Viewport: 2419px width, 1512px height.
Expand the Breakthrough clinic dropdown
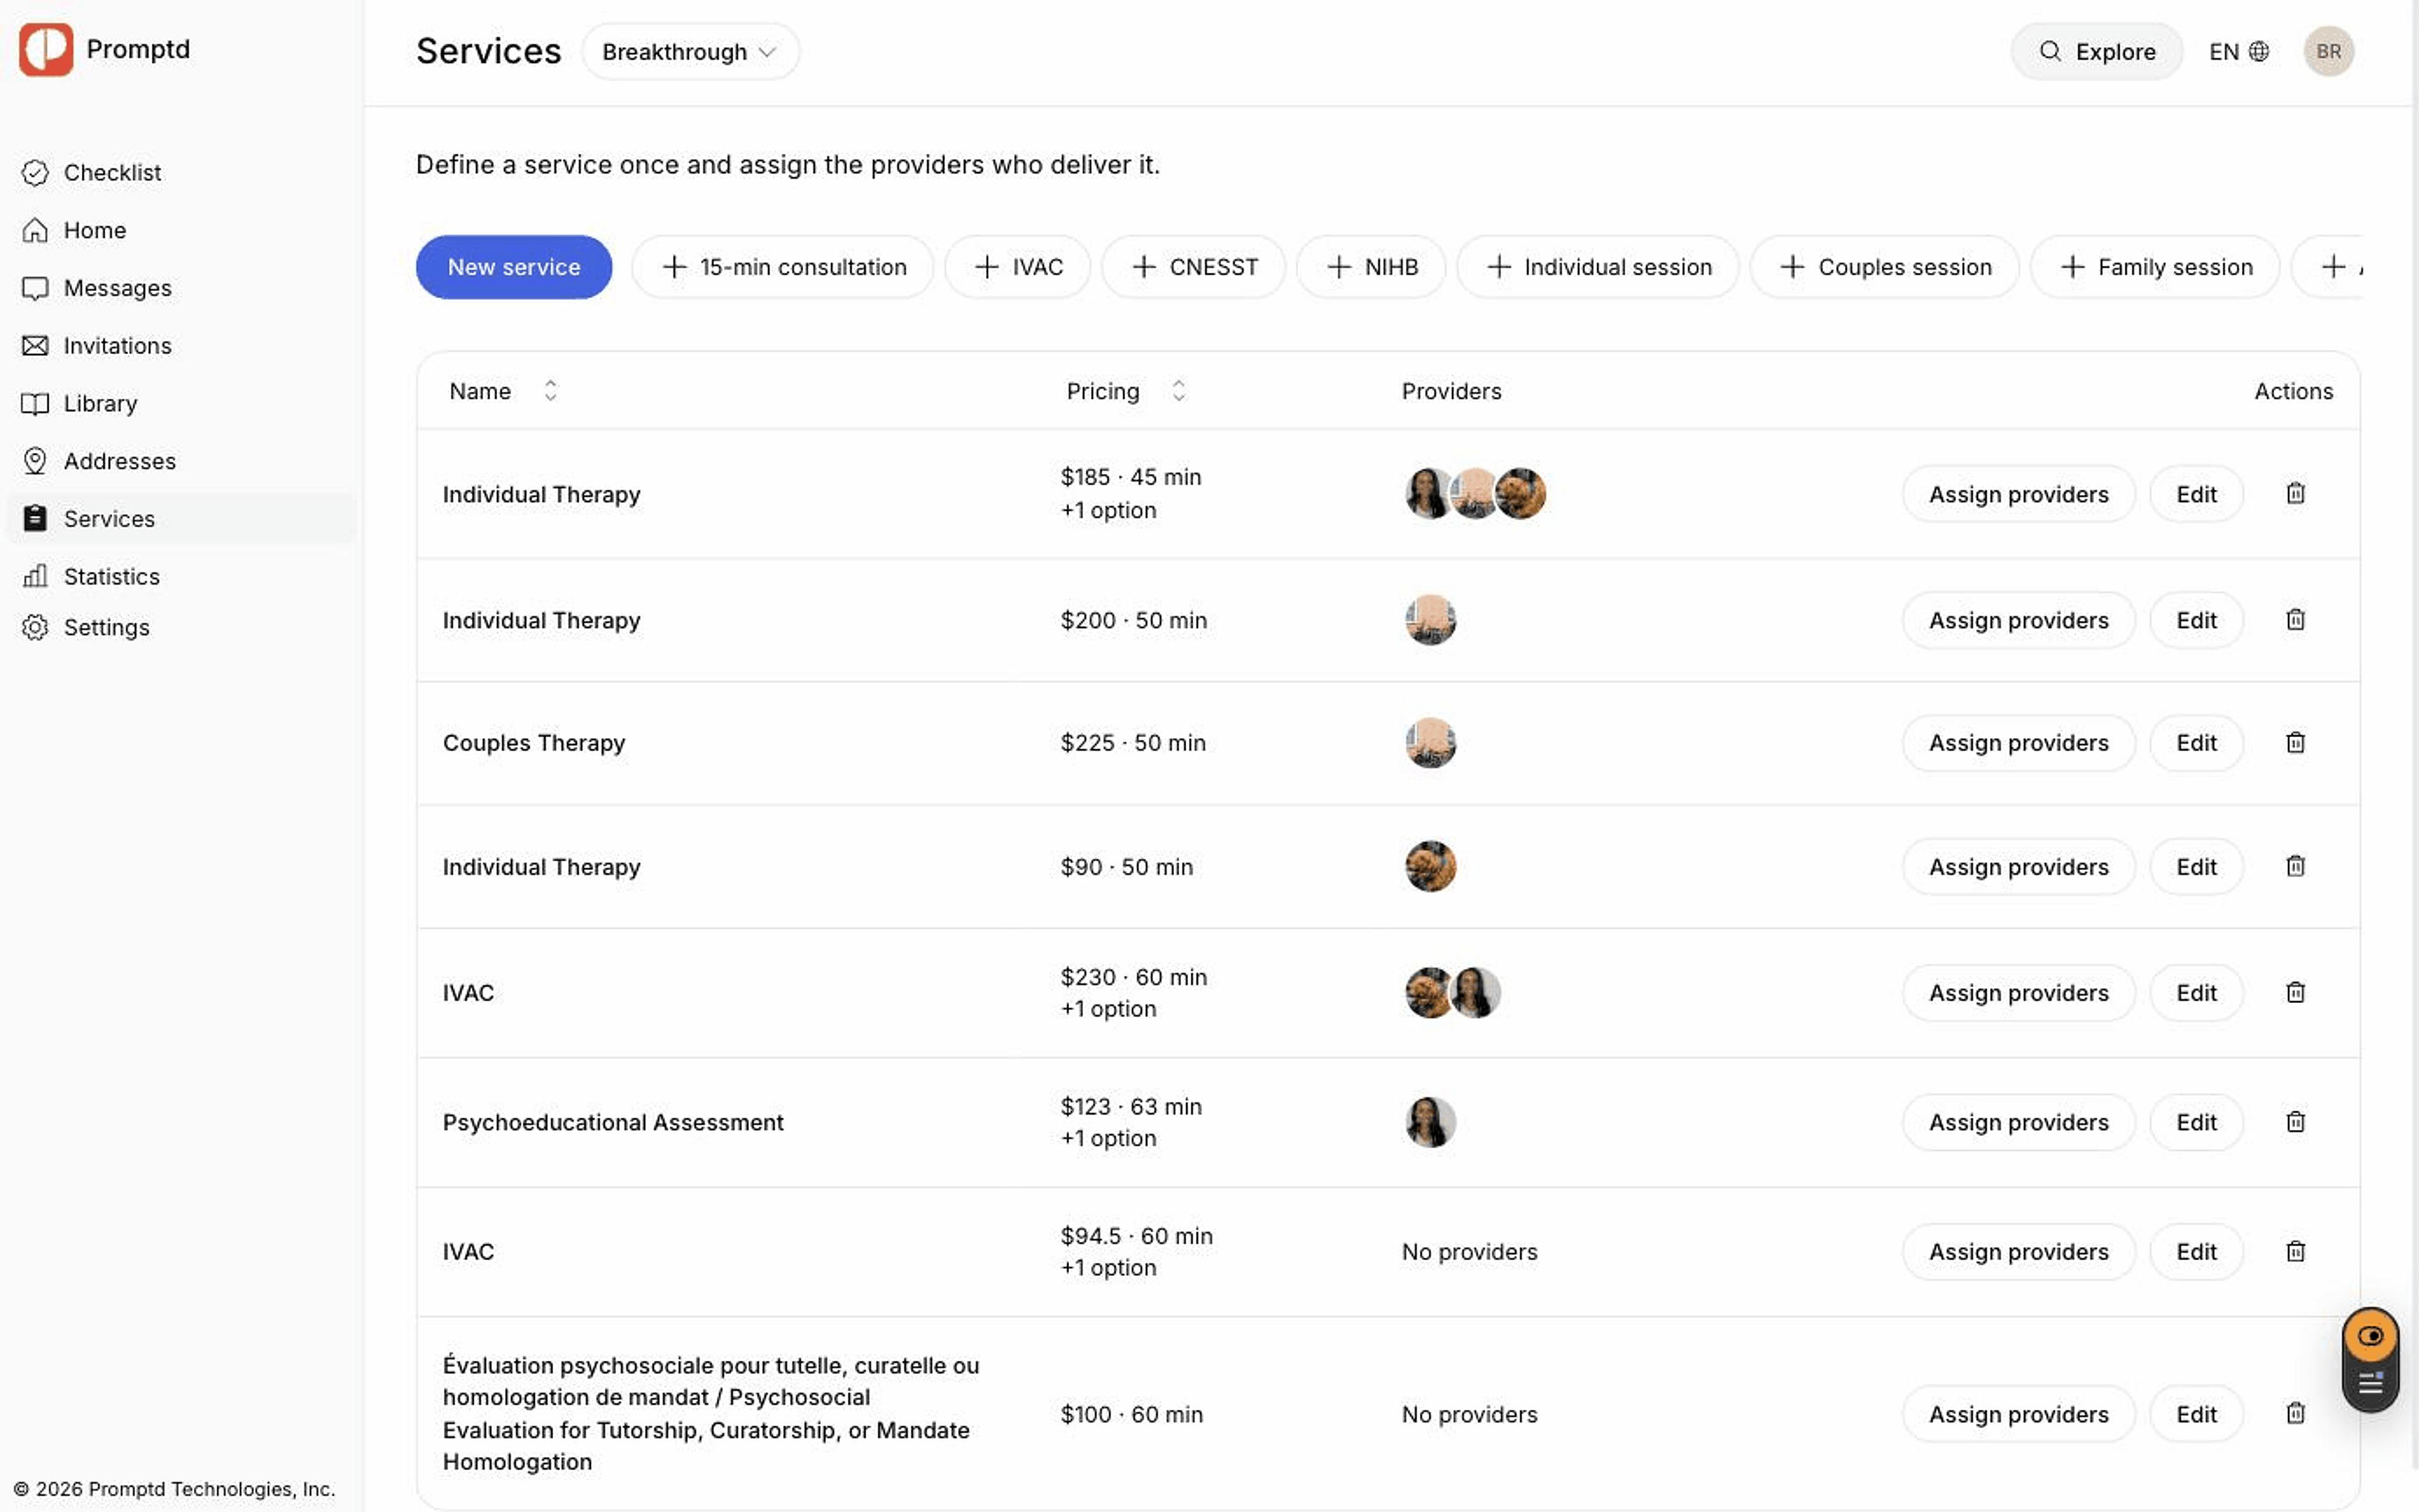coord(690,51)
